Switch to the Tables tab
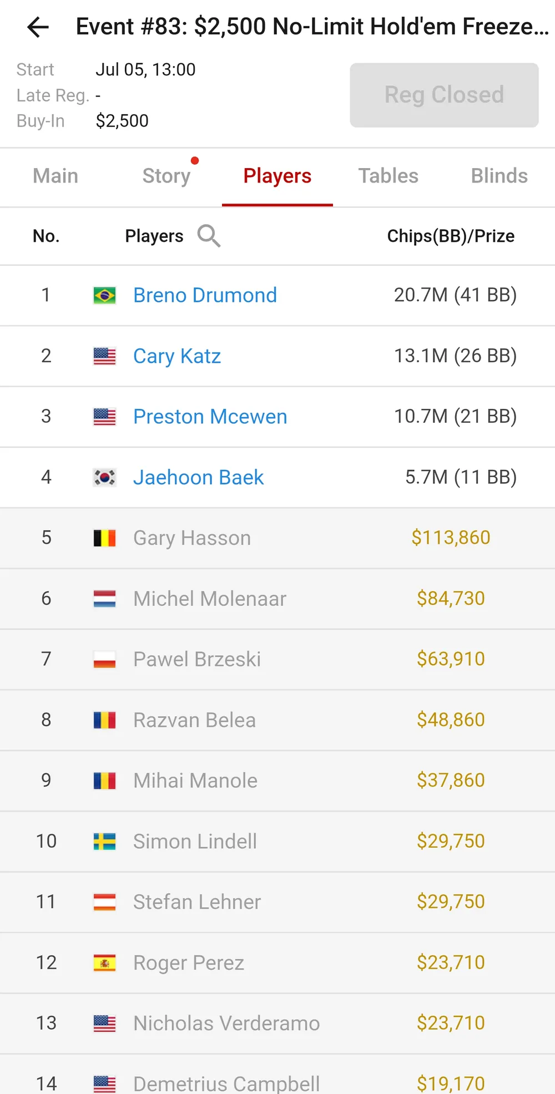Image resolution: width=555 pixels, height=1094 pixels. click(x=389, y=176)
